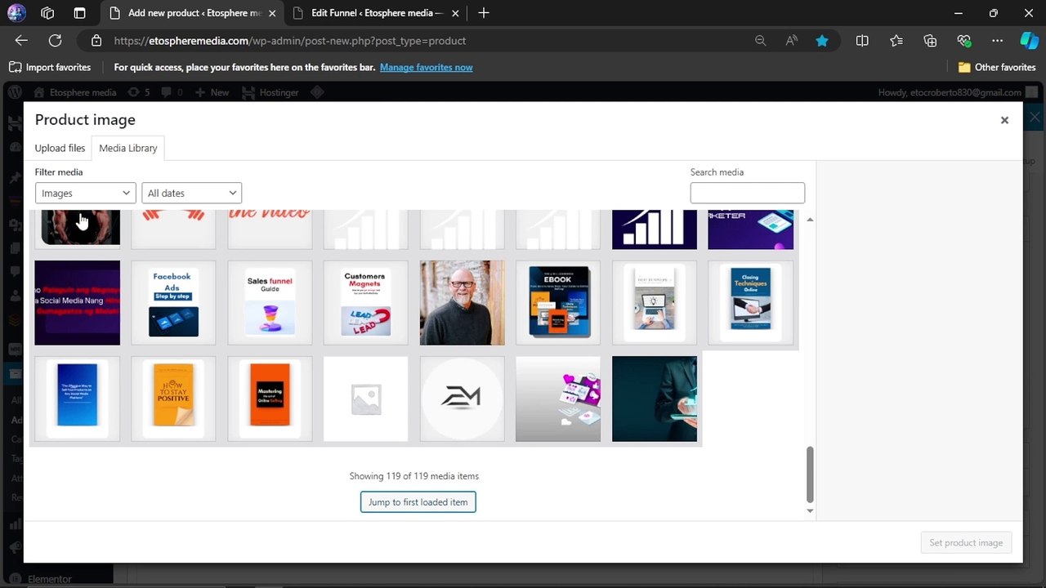Select the dark social media text banner thumbnail
Screen dimensions: 1046x588
click(x=78, y=303)
